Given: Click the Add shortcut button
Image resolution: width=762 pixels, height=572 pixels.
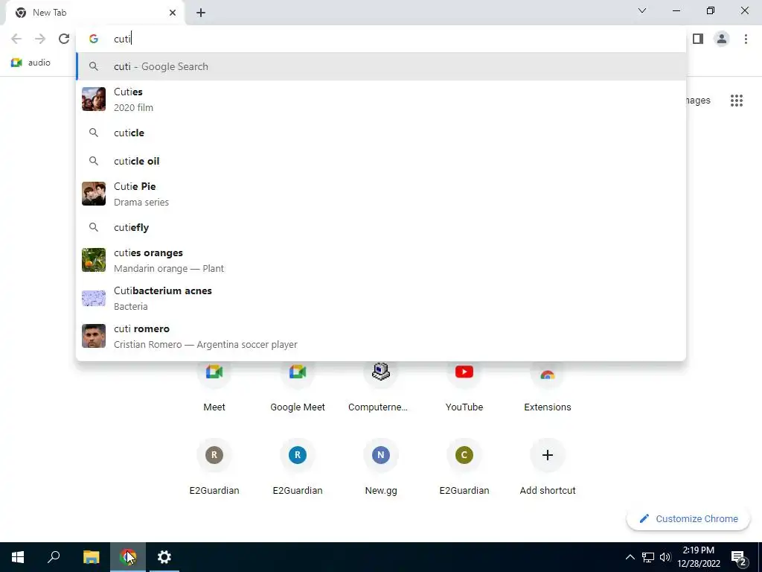Looking at the screenshot, I should click(548, 468).
